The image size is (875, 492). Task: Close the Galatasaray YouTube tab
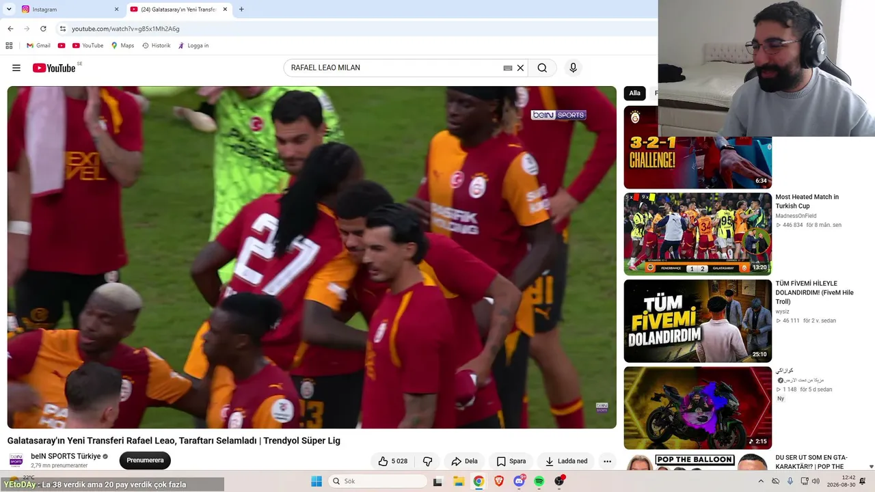coord(225,10)
